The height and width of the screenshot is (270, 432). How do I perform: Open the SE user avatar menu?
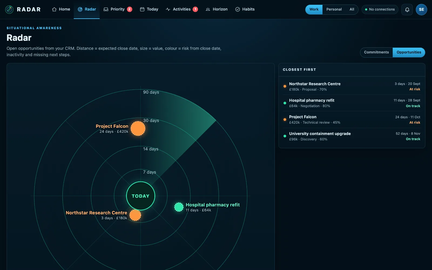[421, 9]
